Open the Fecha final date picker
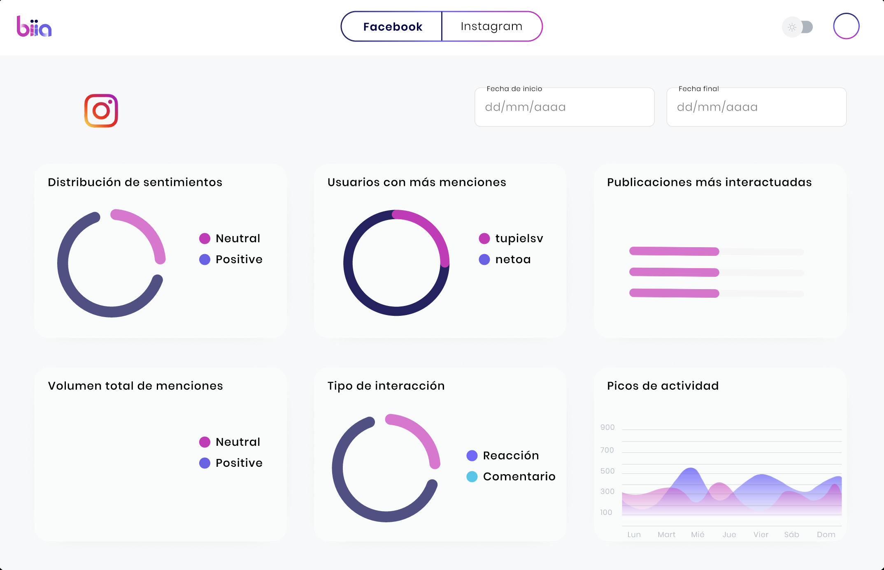 click(756, 107)
